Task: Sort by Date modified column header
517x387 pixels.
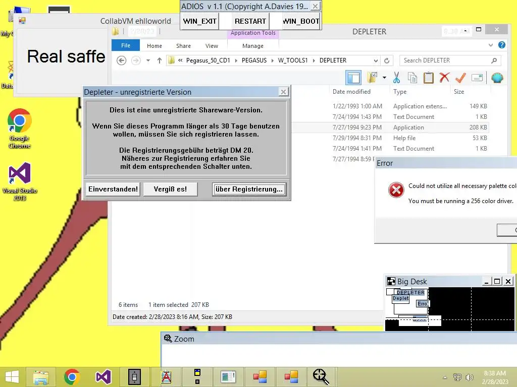Action: [x=351, y=92]
